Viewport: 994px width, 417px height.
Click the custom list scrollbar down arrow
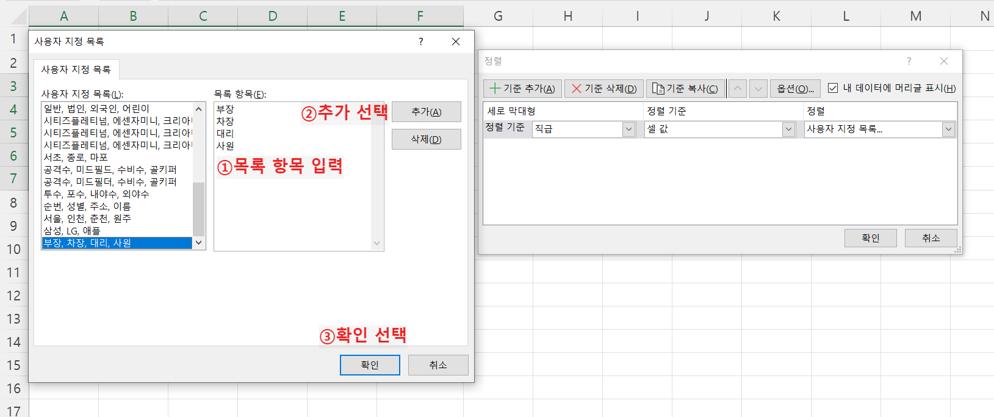pos(198,243)
